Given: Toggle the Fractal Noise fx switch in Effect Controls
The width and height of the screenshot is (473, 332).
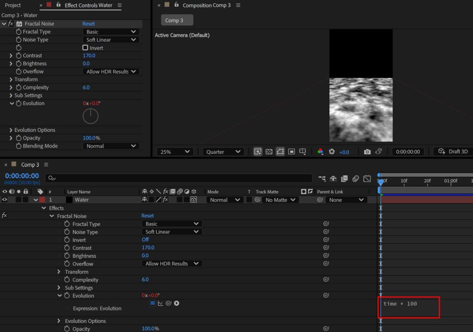Looking at the screenshot, I should (x=11, y=24).
